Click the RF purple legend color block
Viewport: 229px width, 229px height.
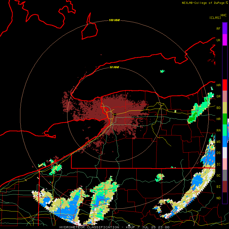point(225,28)
